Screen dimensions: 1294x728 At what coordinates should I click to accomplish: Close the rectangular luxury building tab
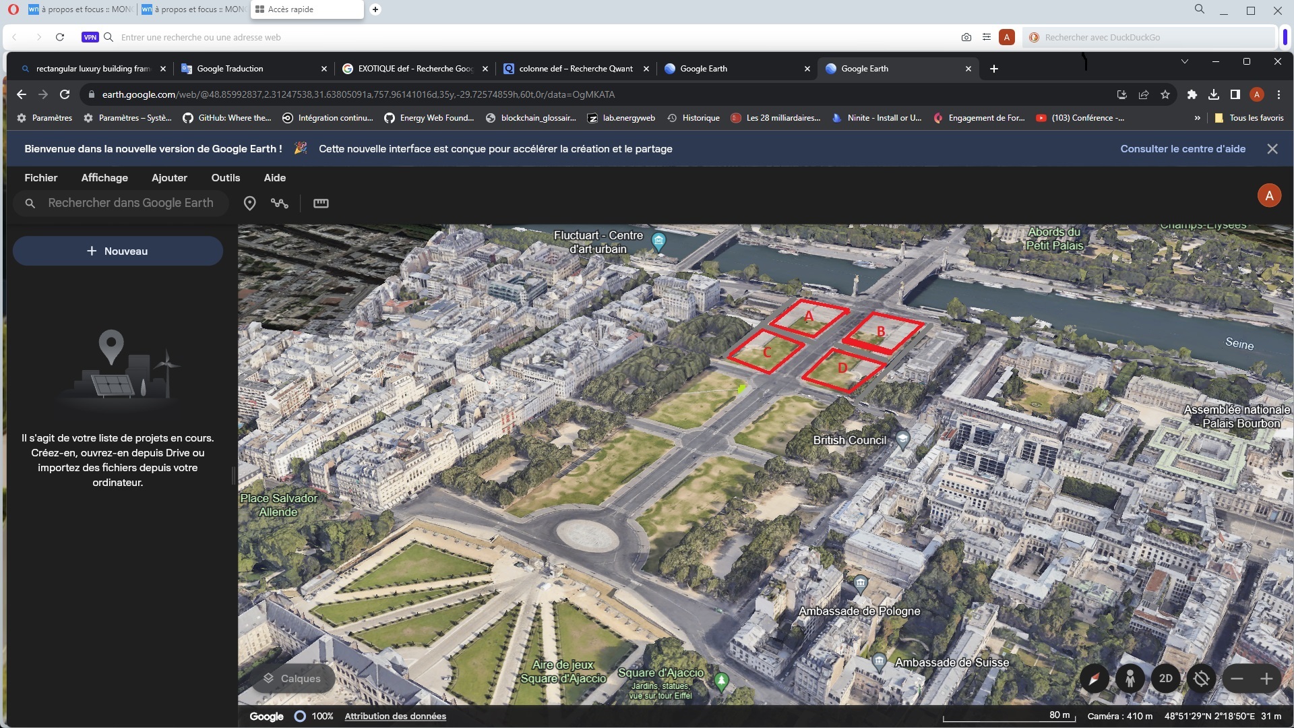point(163,69)
